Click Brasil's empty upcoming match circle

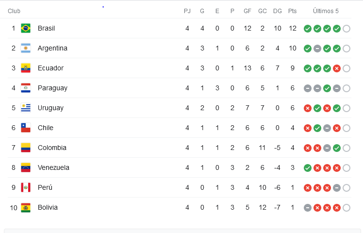(x=346, y=29)
